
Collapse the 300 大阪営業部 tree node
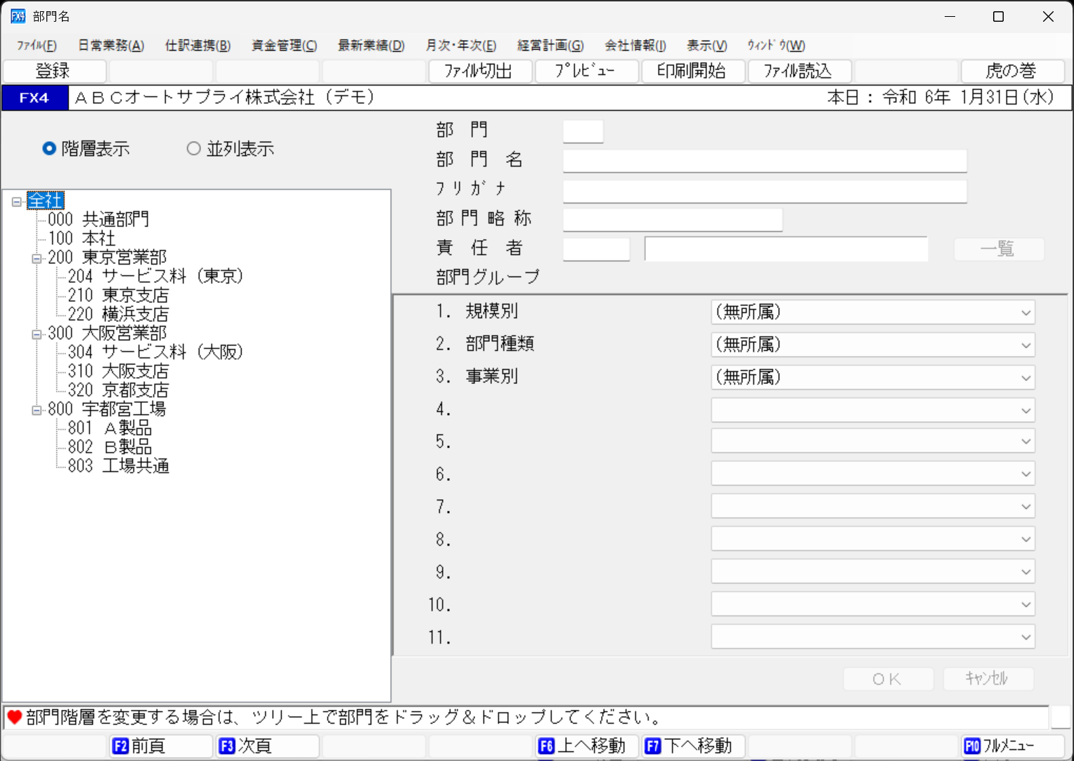[x=36, y=333]
